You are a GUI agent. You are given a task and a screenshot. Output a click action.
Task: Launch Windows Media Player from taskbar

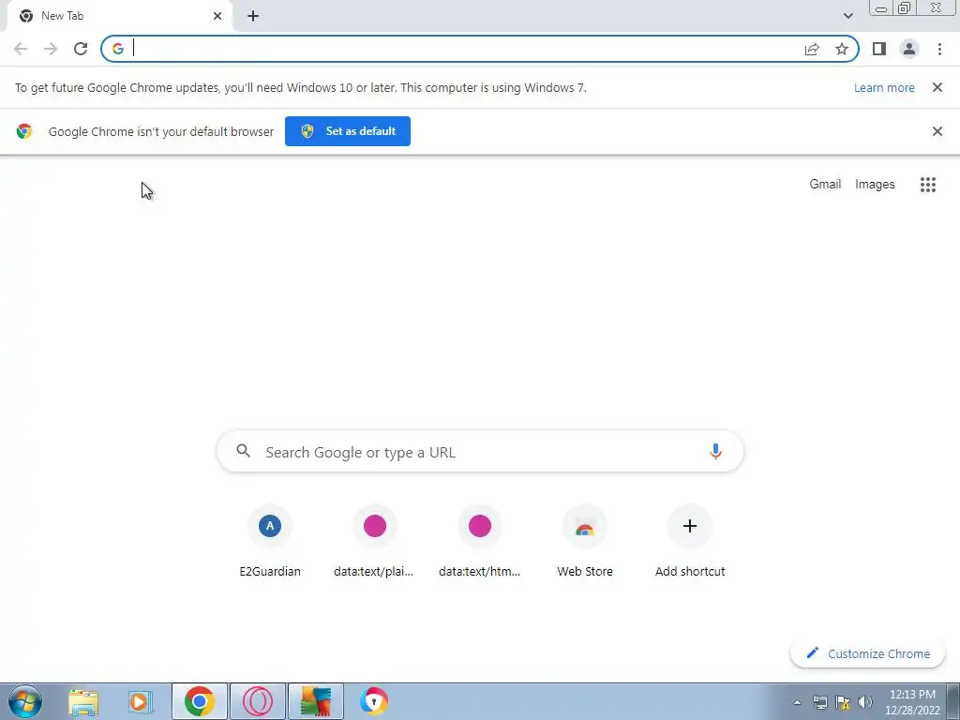tap(141, 701)
